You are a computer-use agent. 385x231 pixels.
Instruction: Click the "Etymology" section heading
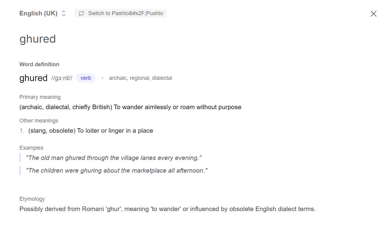point(32,199)
